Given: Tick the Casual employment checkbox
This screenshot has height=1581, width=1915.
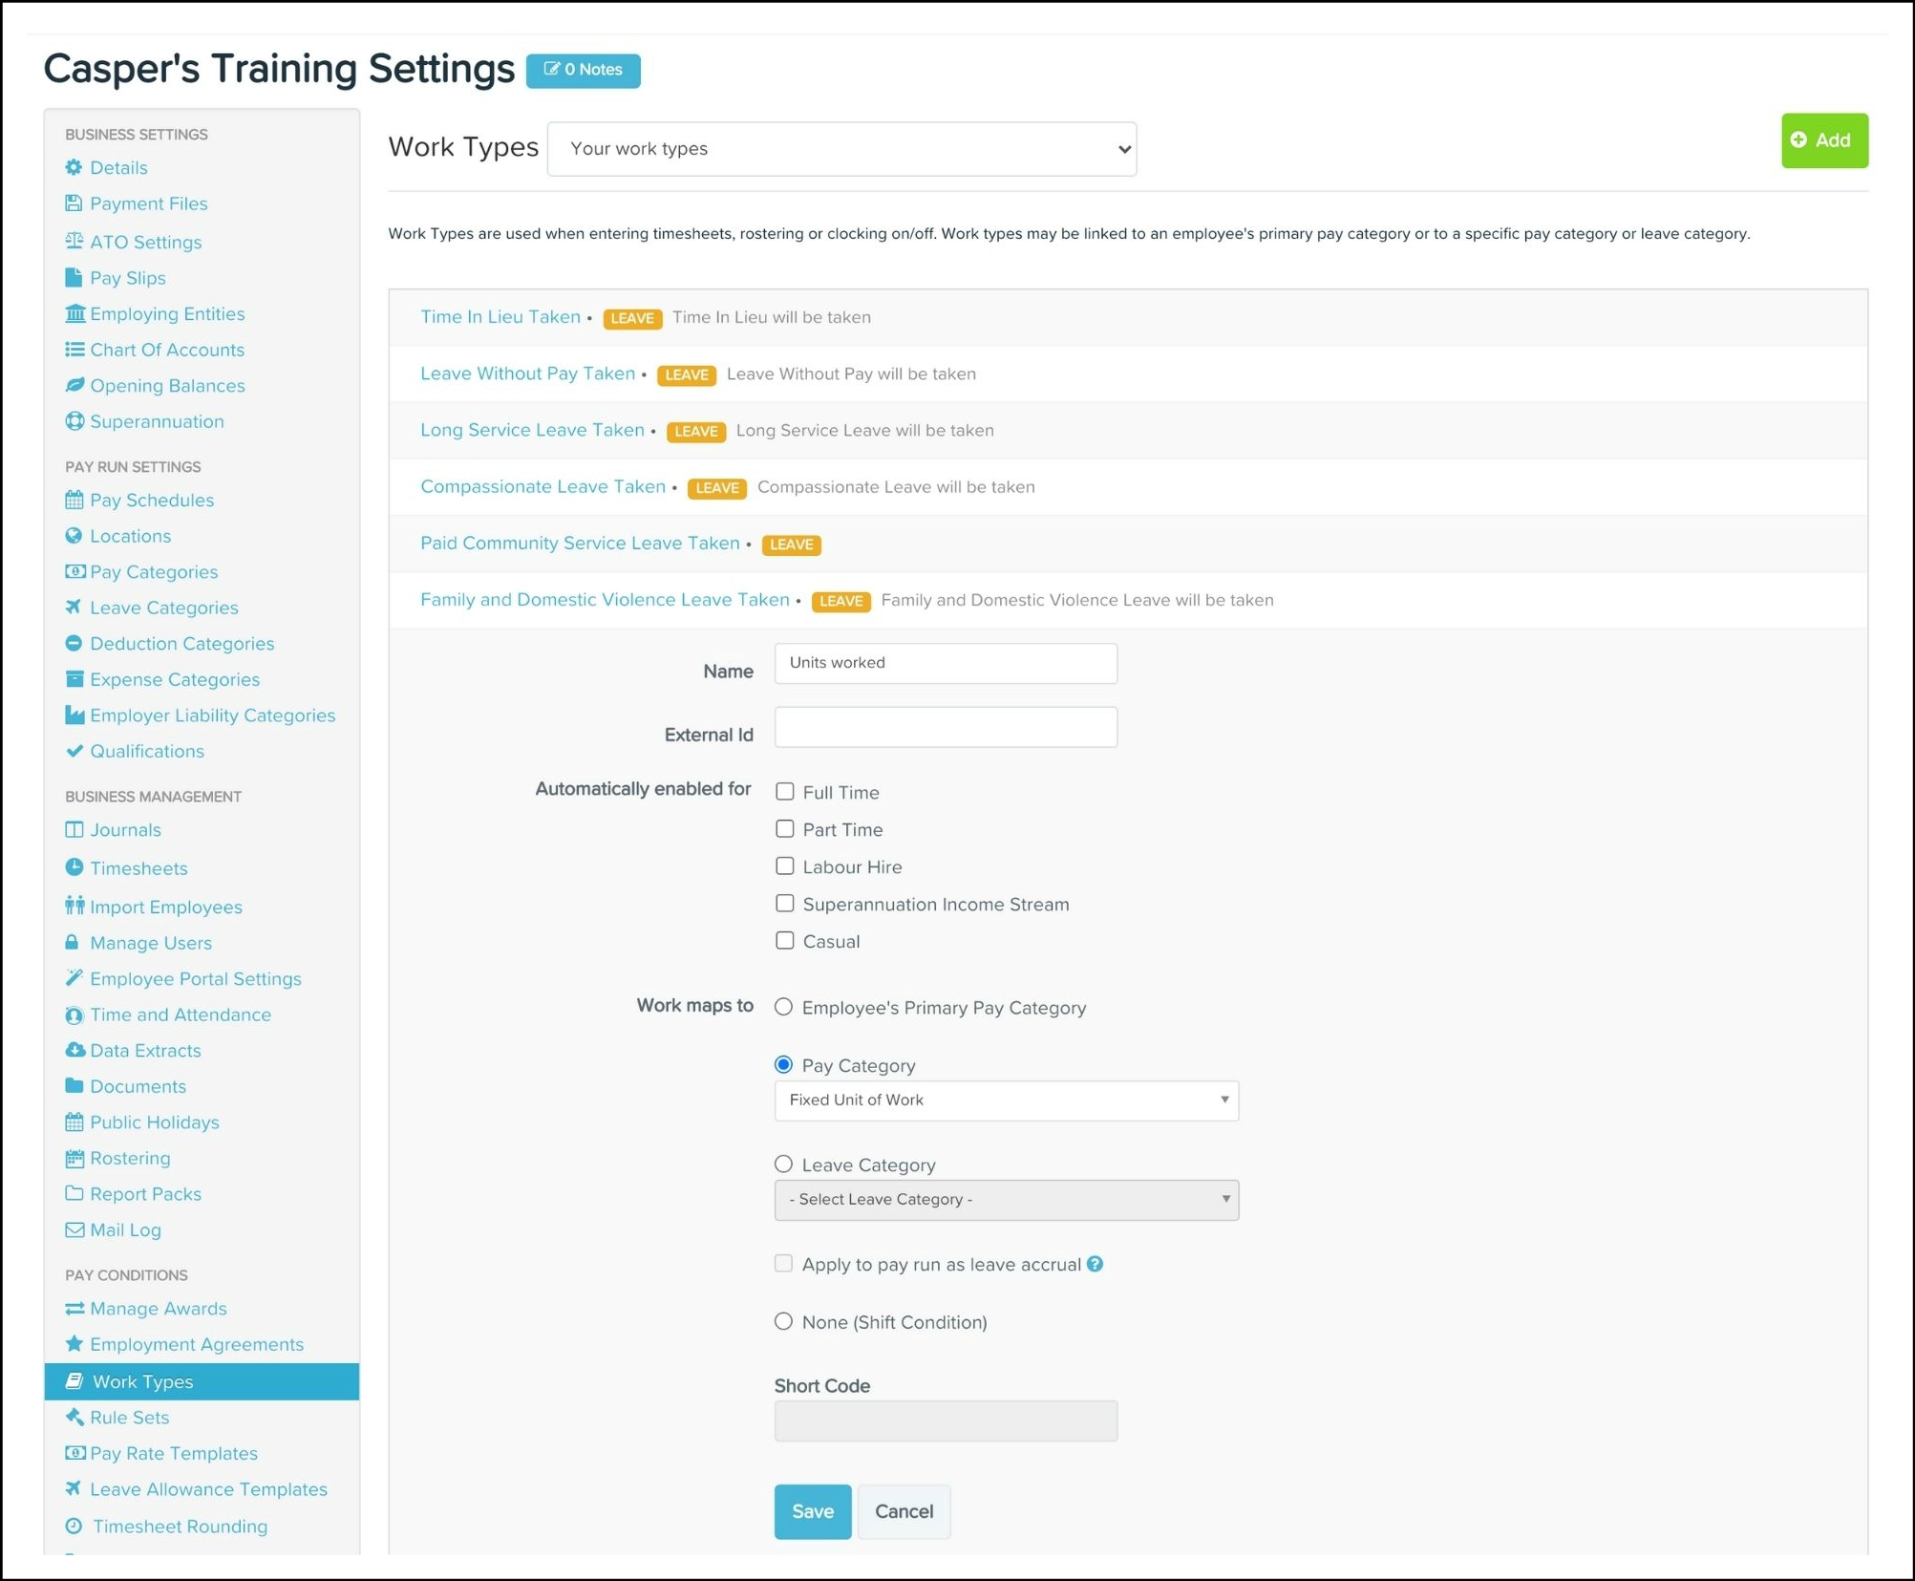Looking at the screenshot, I should click(x=785, y=941).
